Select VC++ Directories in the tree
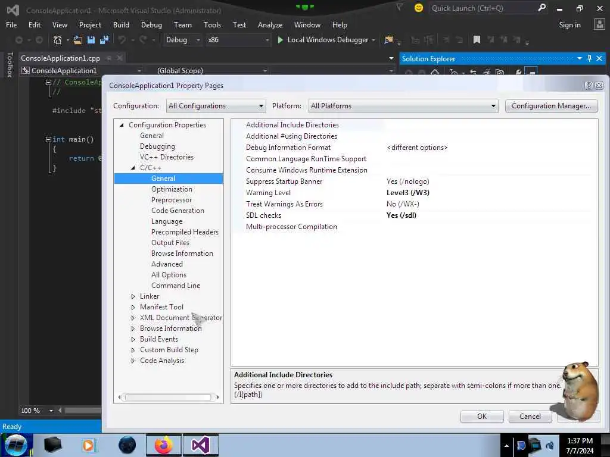Screen dimensions: 610x457 pos(167,157)
